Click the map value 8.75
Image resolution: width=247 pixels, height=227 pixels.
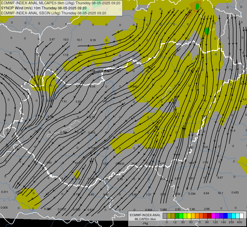point(8,115)
